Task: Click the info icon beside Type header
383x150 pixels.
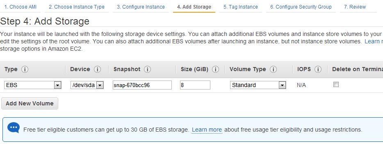Action: point(25,69)
